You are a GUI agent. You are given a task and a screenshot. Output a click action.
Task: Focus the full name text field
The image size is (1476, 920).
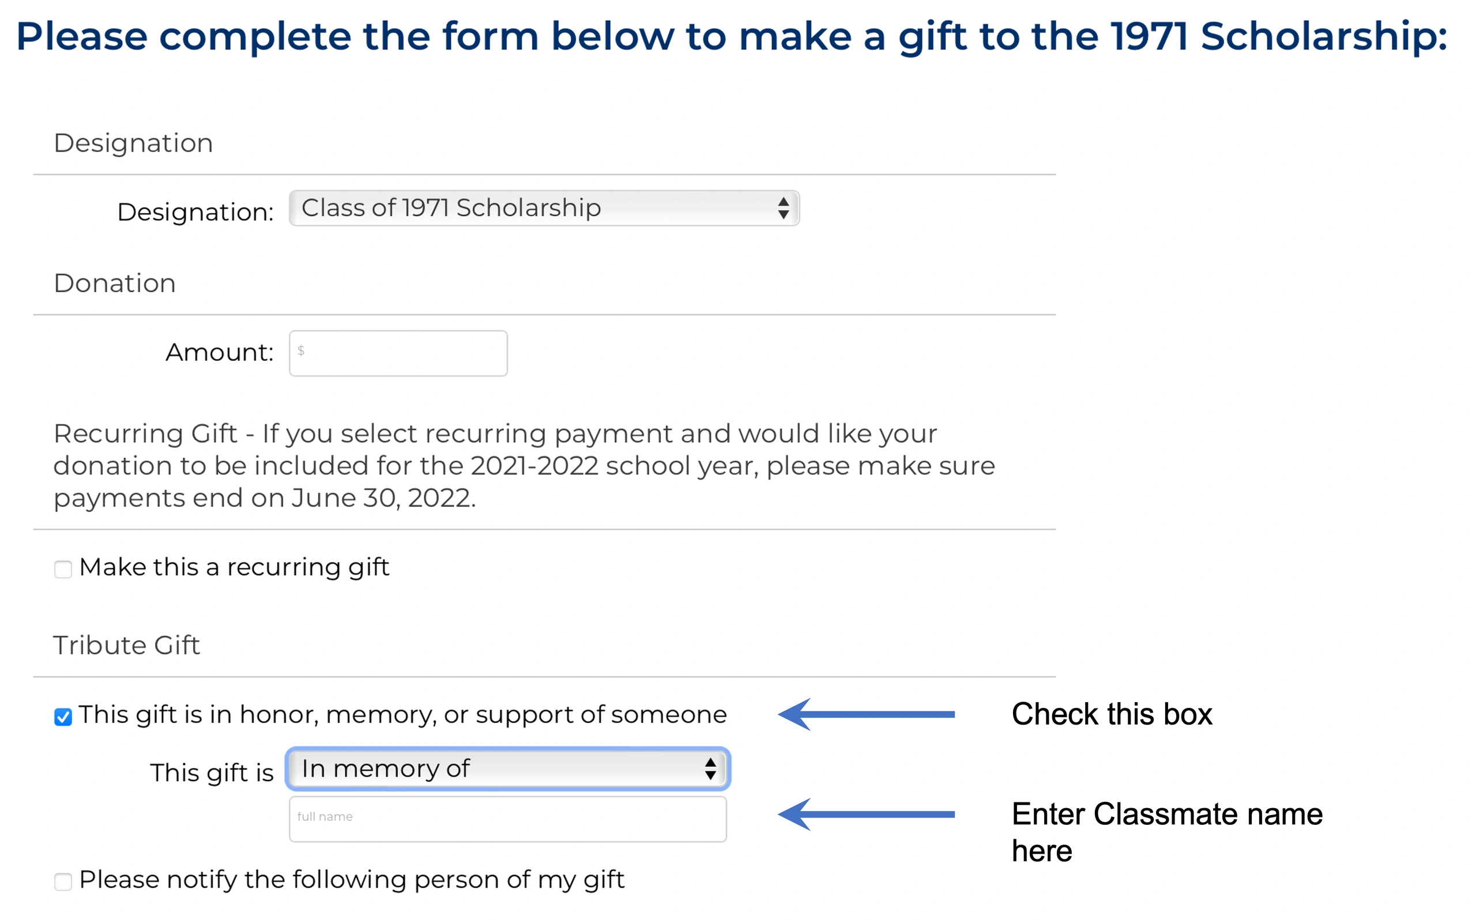click(508, 819)
